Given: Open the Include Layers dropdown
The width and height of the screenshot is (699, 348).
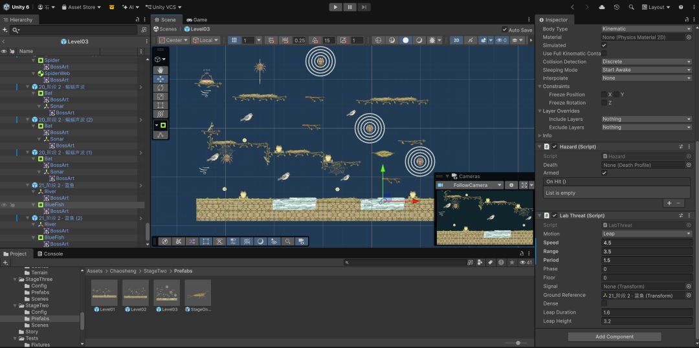Looking at the screenshot, I should coord(647,119).
